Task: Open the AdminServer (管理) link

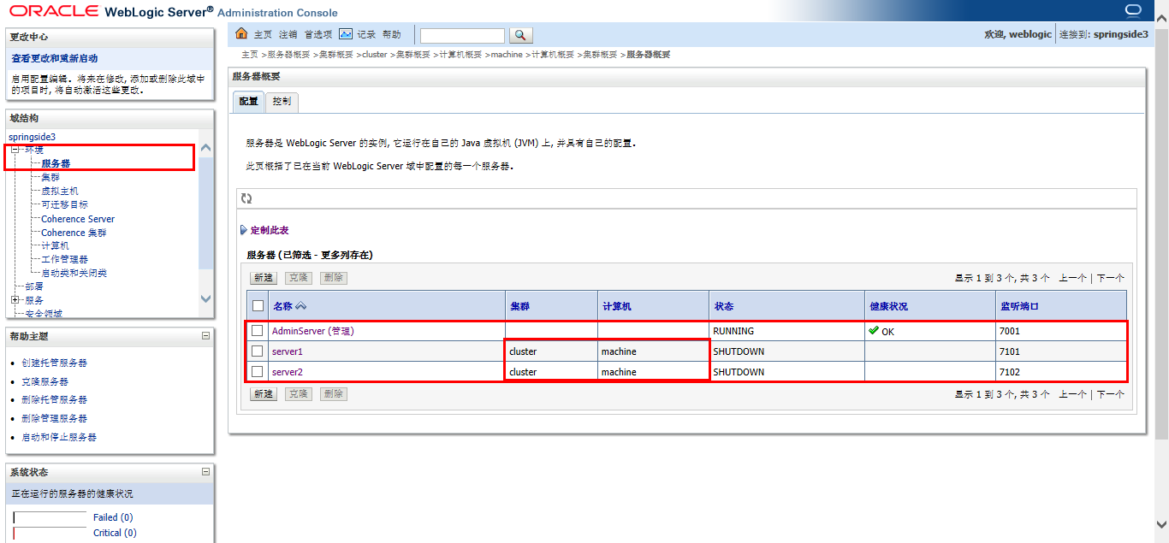Action: (312, 331)
